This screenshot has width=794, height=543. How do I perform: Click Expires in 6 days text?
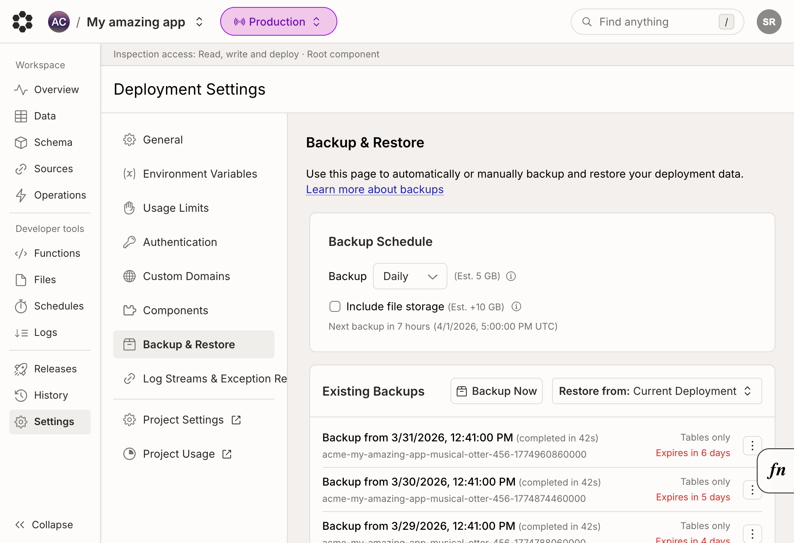693,453
